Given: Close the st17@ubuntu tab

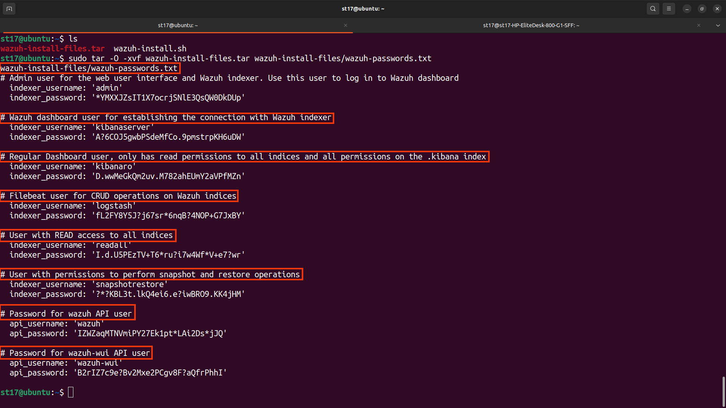Looking at the screenshot, I should point(346,25).
